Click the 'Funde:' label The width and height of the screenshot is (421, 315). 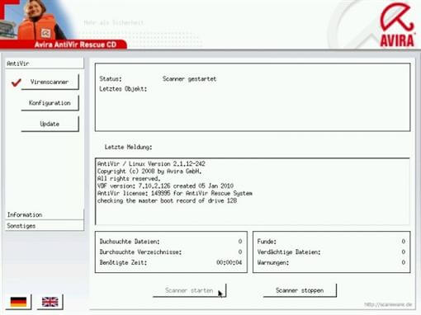[x=267, y=242]
